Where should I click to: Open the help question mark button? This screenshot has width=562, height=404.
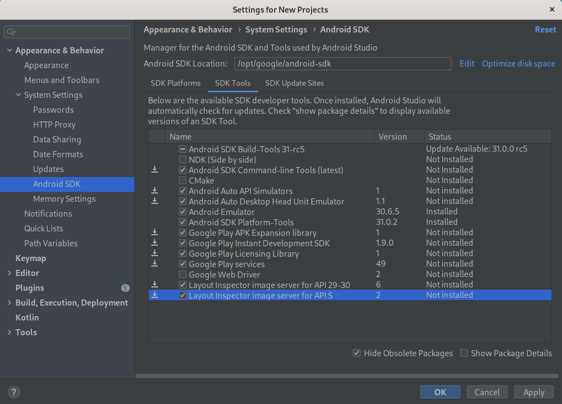(14, 392)
